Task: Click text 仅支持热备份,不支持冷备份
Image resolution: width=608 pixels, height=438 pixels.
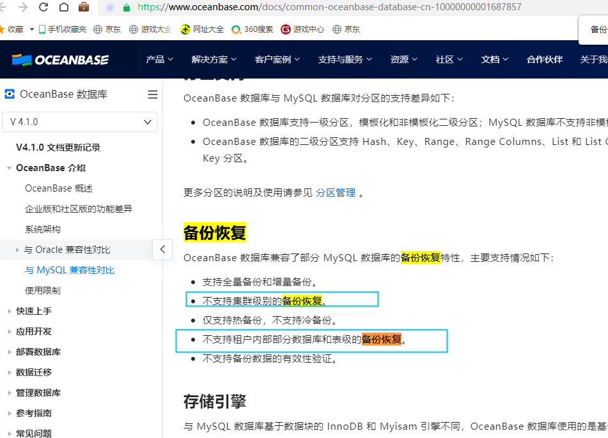Action: [270, 321]
